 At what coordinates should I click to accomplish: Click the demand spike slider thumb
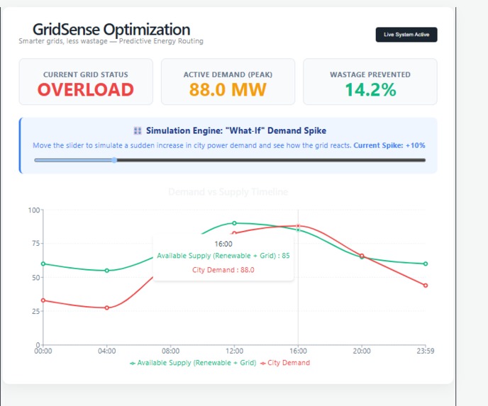tap(114, 160)
